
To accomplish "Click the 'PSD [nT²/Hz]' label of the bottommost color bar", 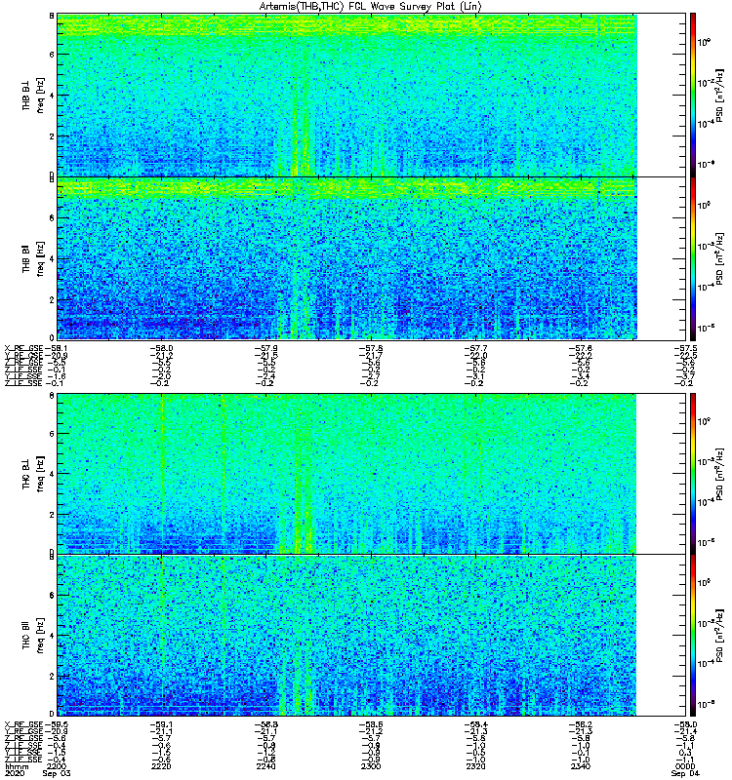I will [x=719, y=636].
